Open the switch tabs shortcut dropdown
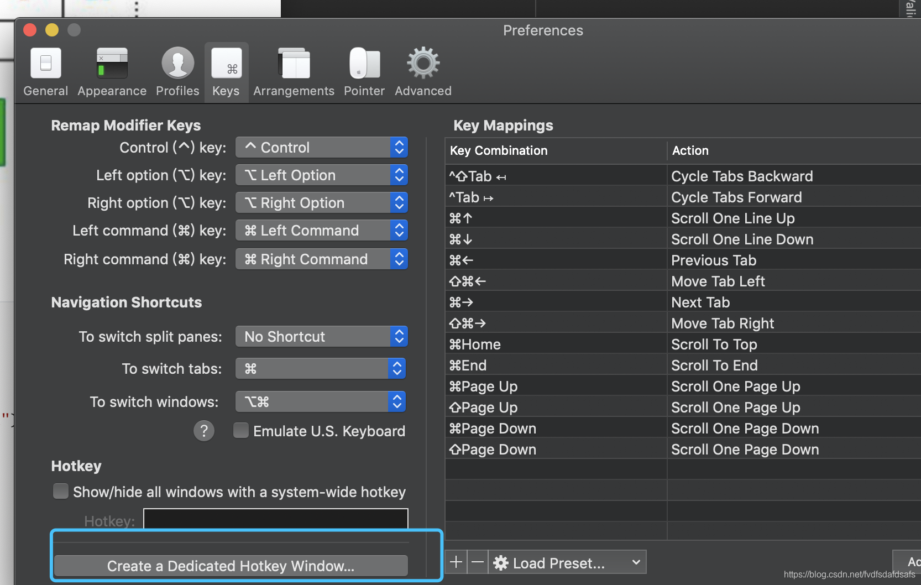Image resolution: width=921 pixels, height=585 pixels. [321, 368]
